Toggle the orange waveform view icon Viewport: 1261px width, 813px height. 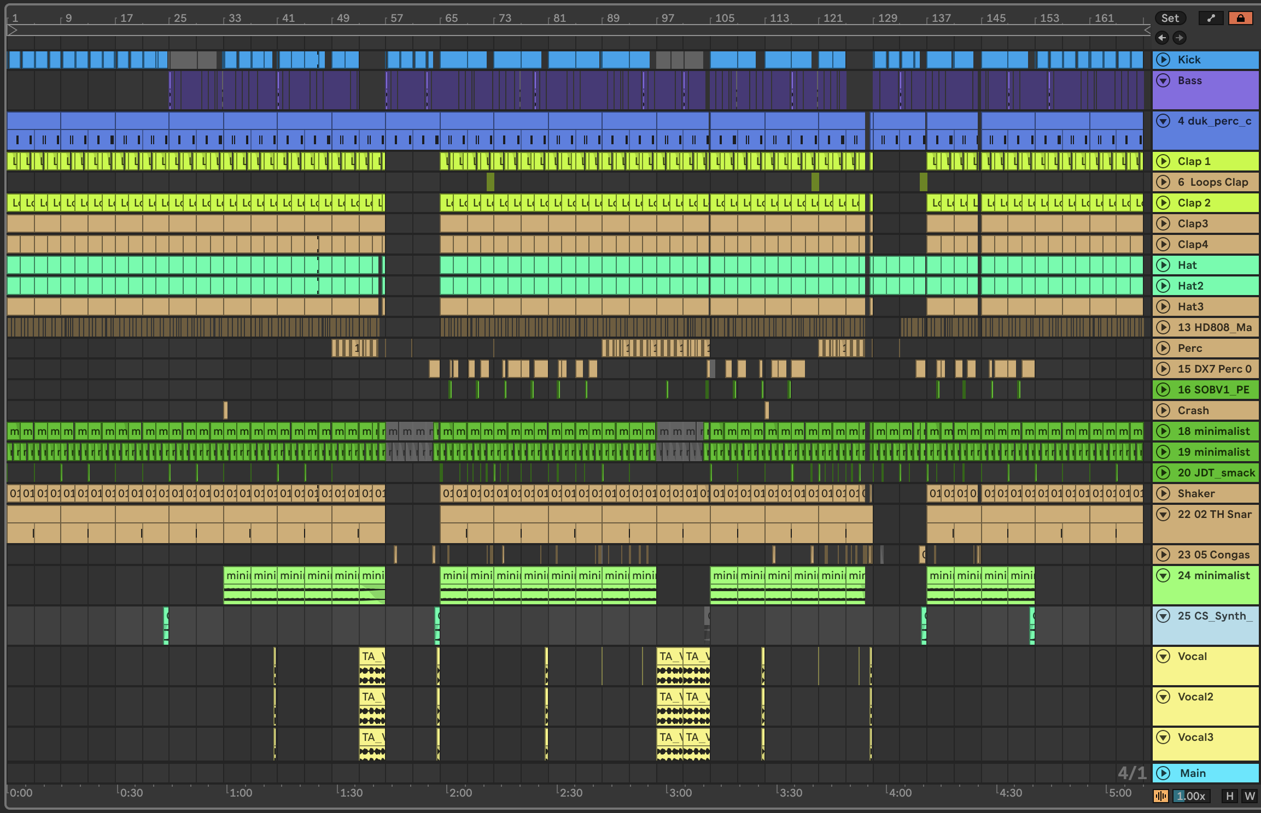click(x=1161, y=796)
